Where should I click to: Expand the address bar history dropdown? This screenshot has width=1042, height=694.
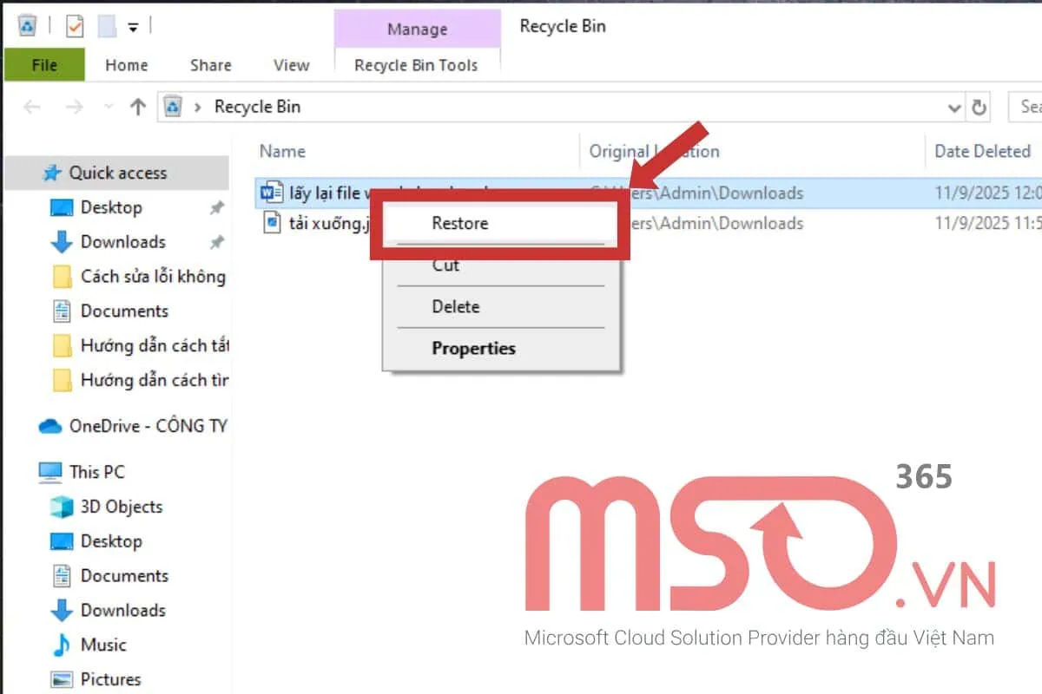point(954,108)
